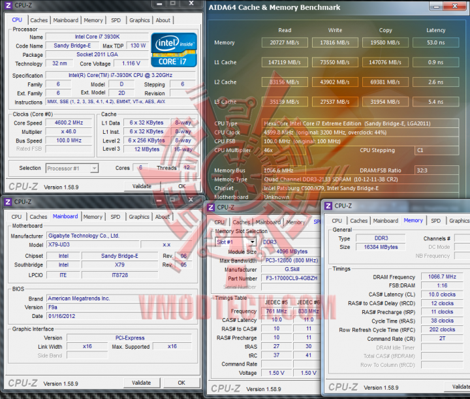Viewport: 470px width, 399px height.
Task: Switch to Mainboard tab in top CPU-Z window
Action: click(x=66, y=20)
